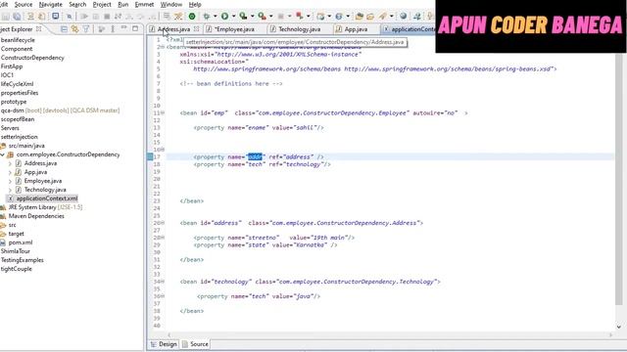Image resolution: width=627 pixels, height=352 pixels.
Task: Switch to the Design tab at bottom
Action: click(x=164, y=344)
